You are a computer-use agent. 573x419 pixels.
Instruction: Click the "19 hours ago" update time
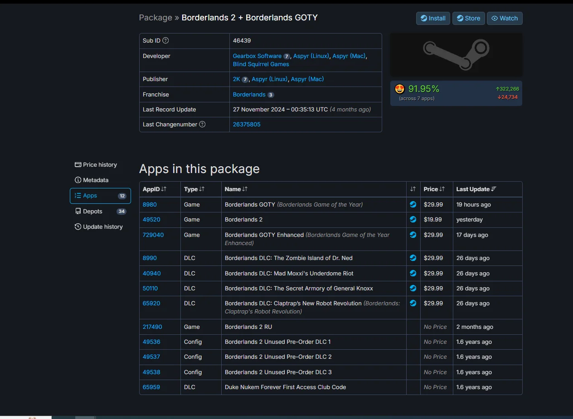[474, 204]
